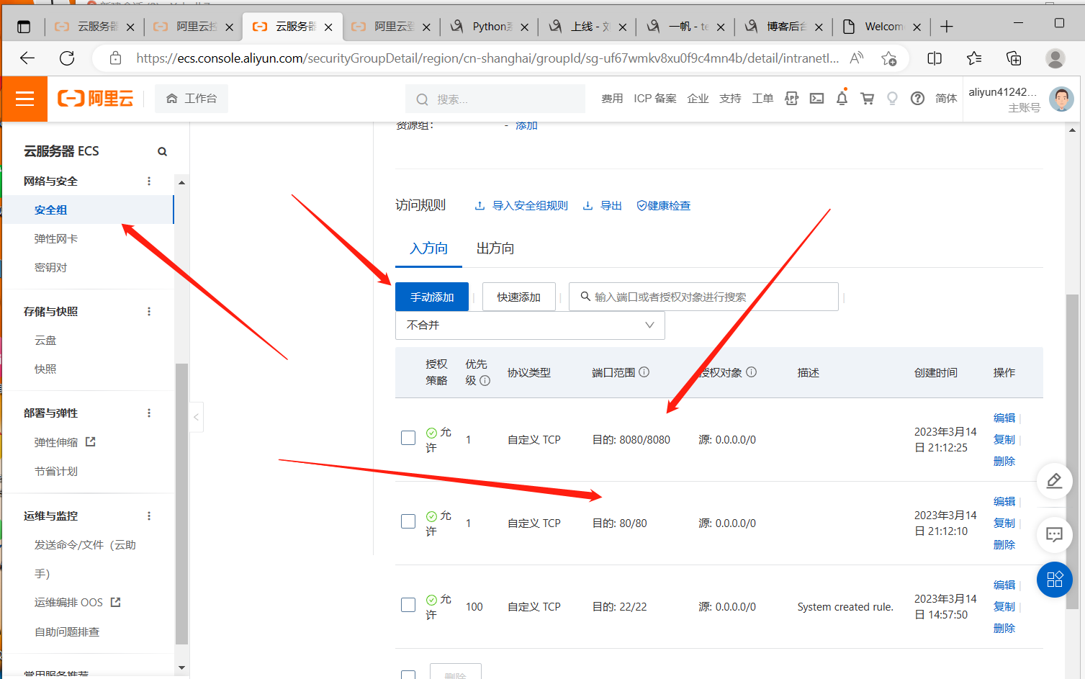1085x679 pixels.
Task: Open the 运维与监控 section options menu
Action: 149,516
